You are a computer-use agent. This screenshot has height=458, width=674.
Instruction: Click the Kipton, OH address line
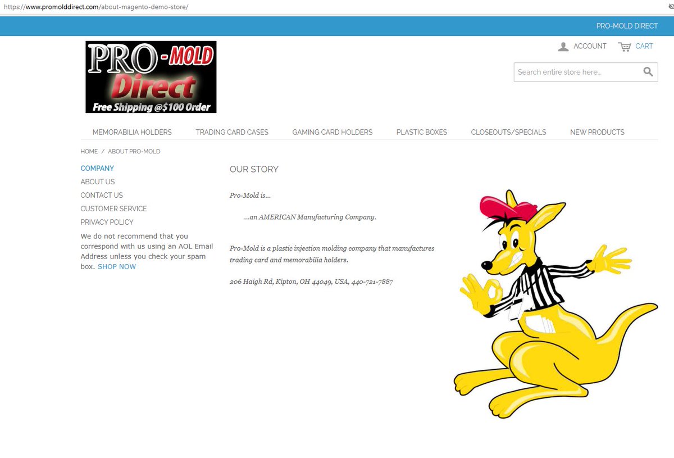tap(311, 282)
